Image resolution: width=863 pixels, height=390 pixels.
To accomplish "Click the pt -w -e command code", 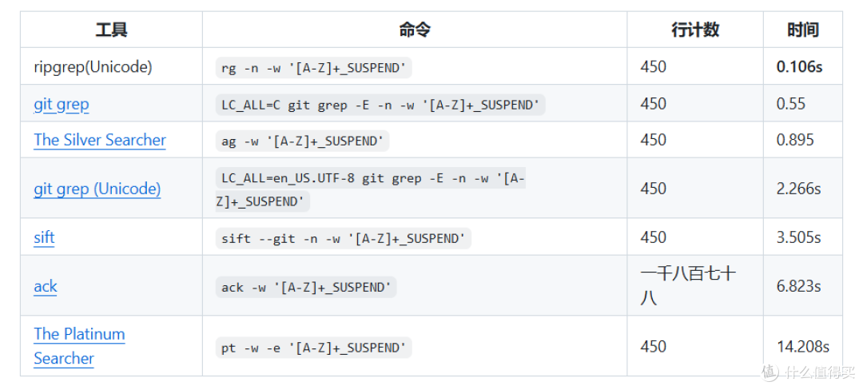I will [x=314, y=348].
